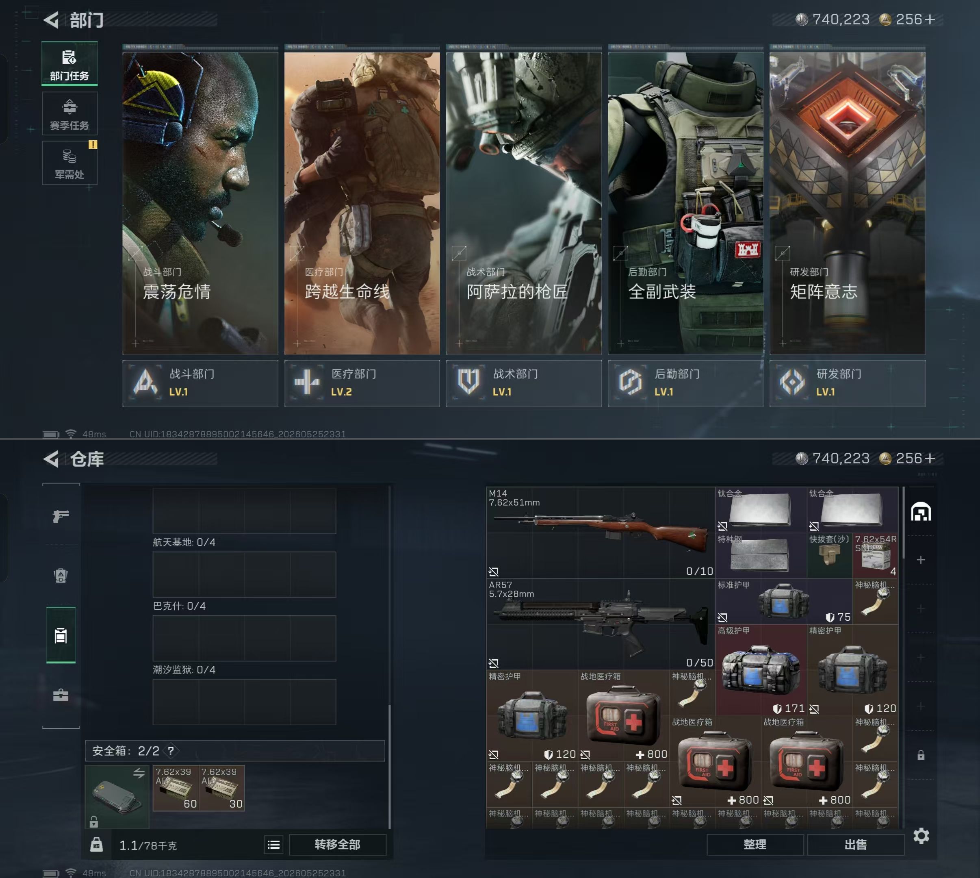
Task: Select the backpack gear category icon
Action: 61,575
